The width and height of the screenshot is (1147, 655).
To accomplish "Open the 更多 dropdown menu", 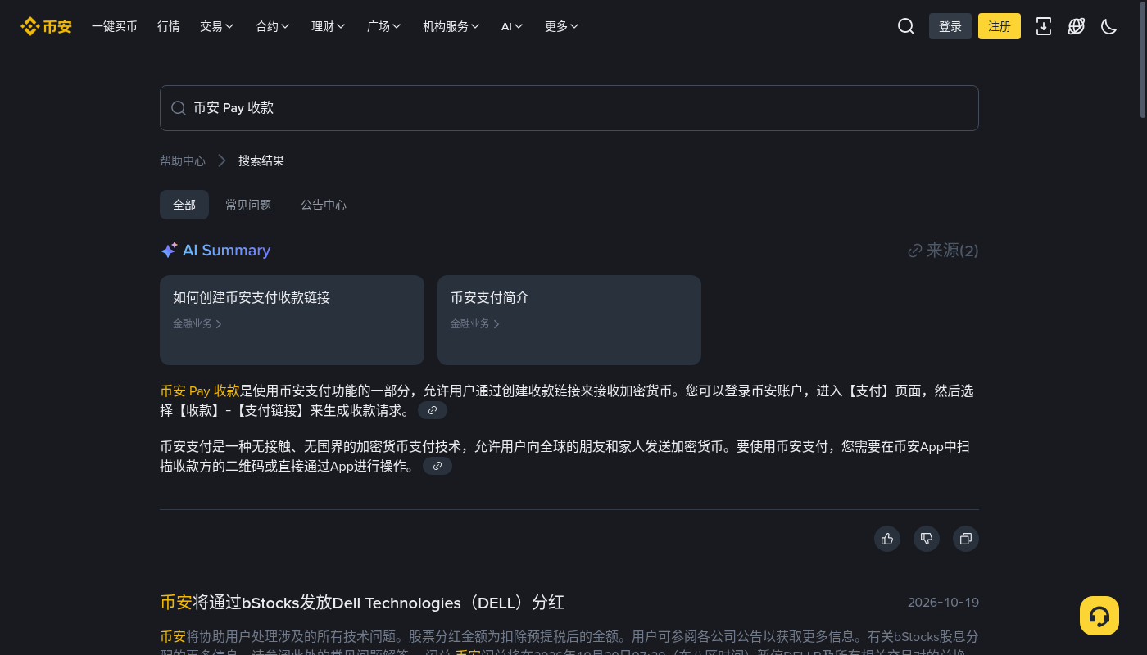I will (x=562, y=26).
